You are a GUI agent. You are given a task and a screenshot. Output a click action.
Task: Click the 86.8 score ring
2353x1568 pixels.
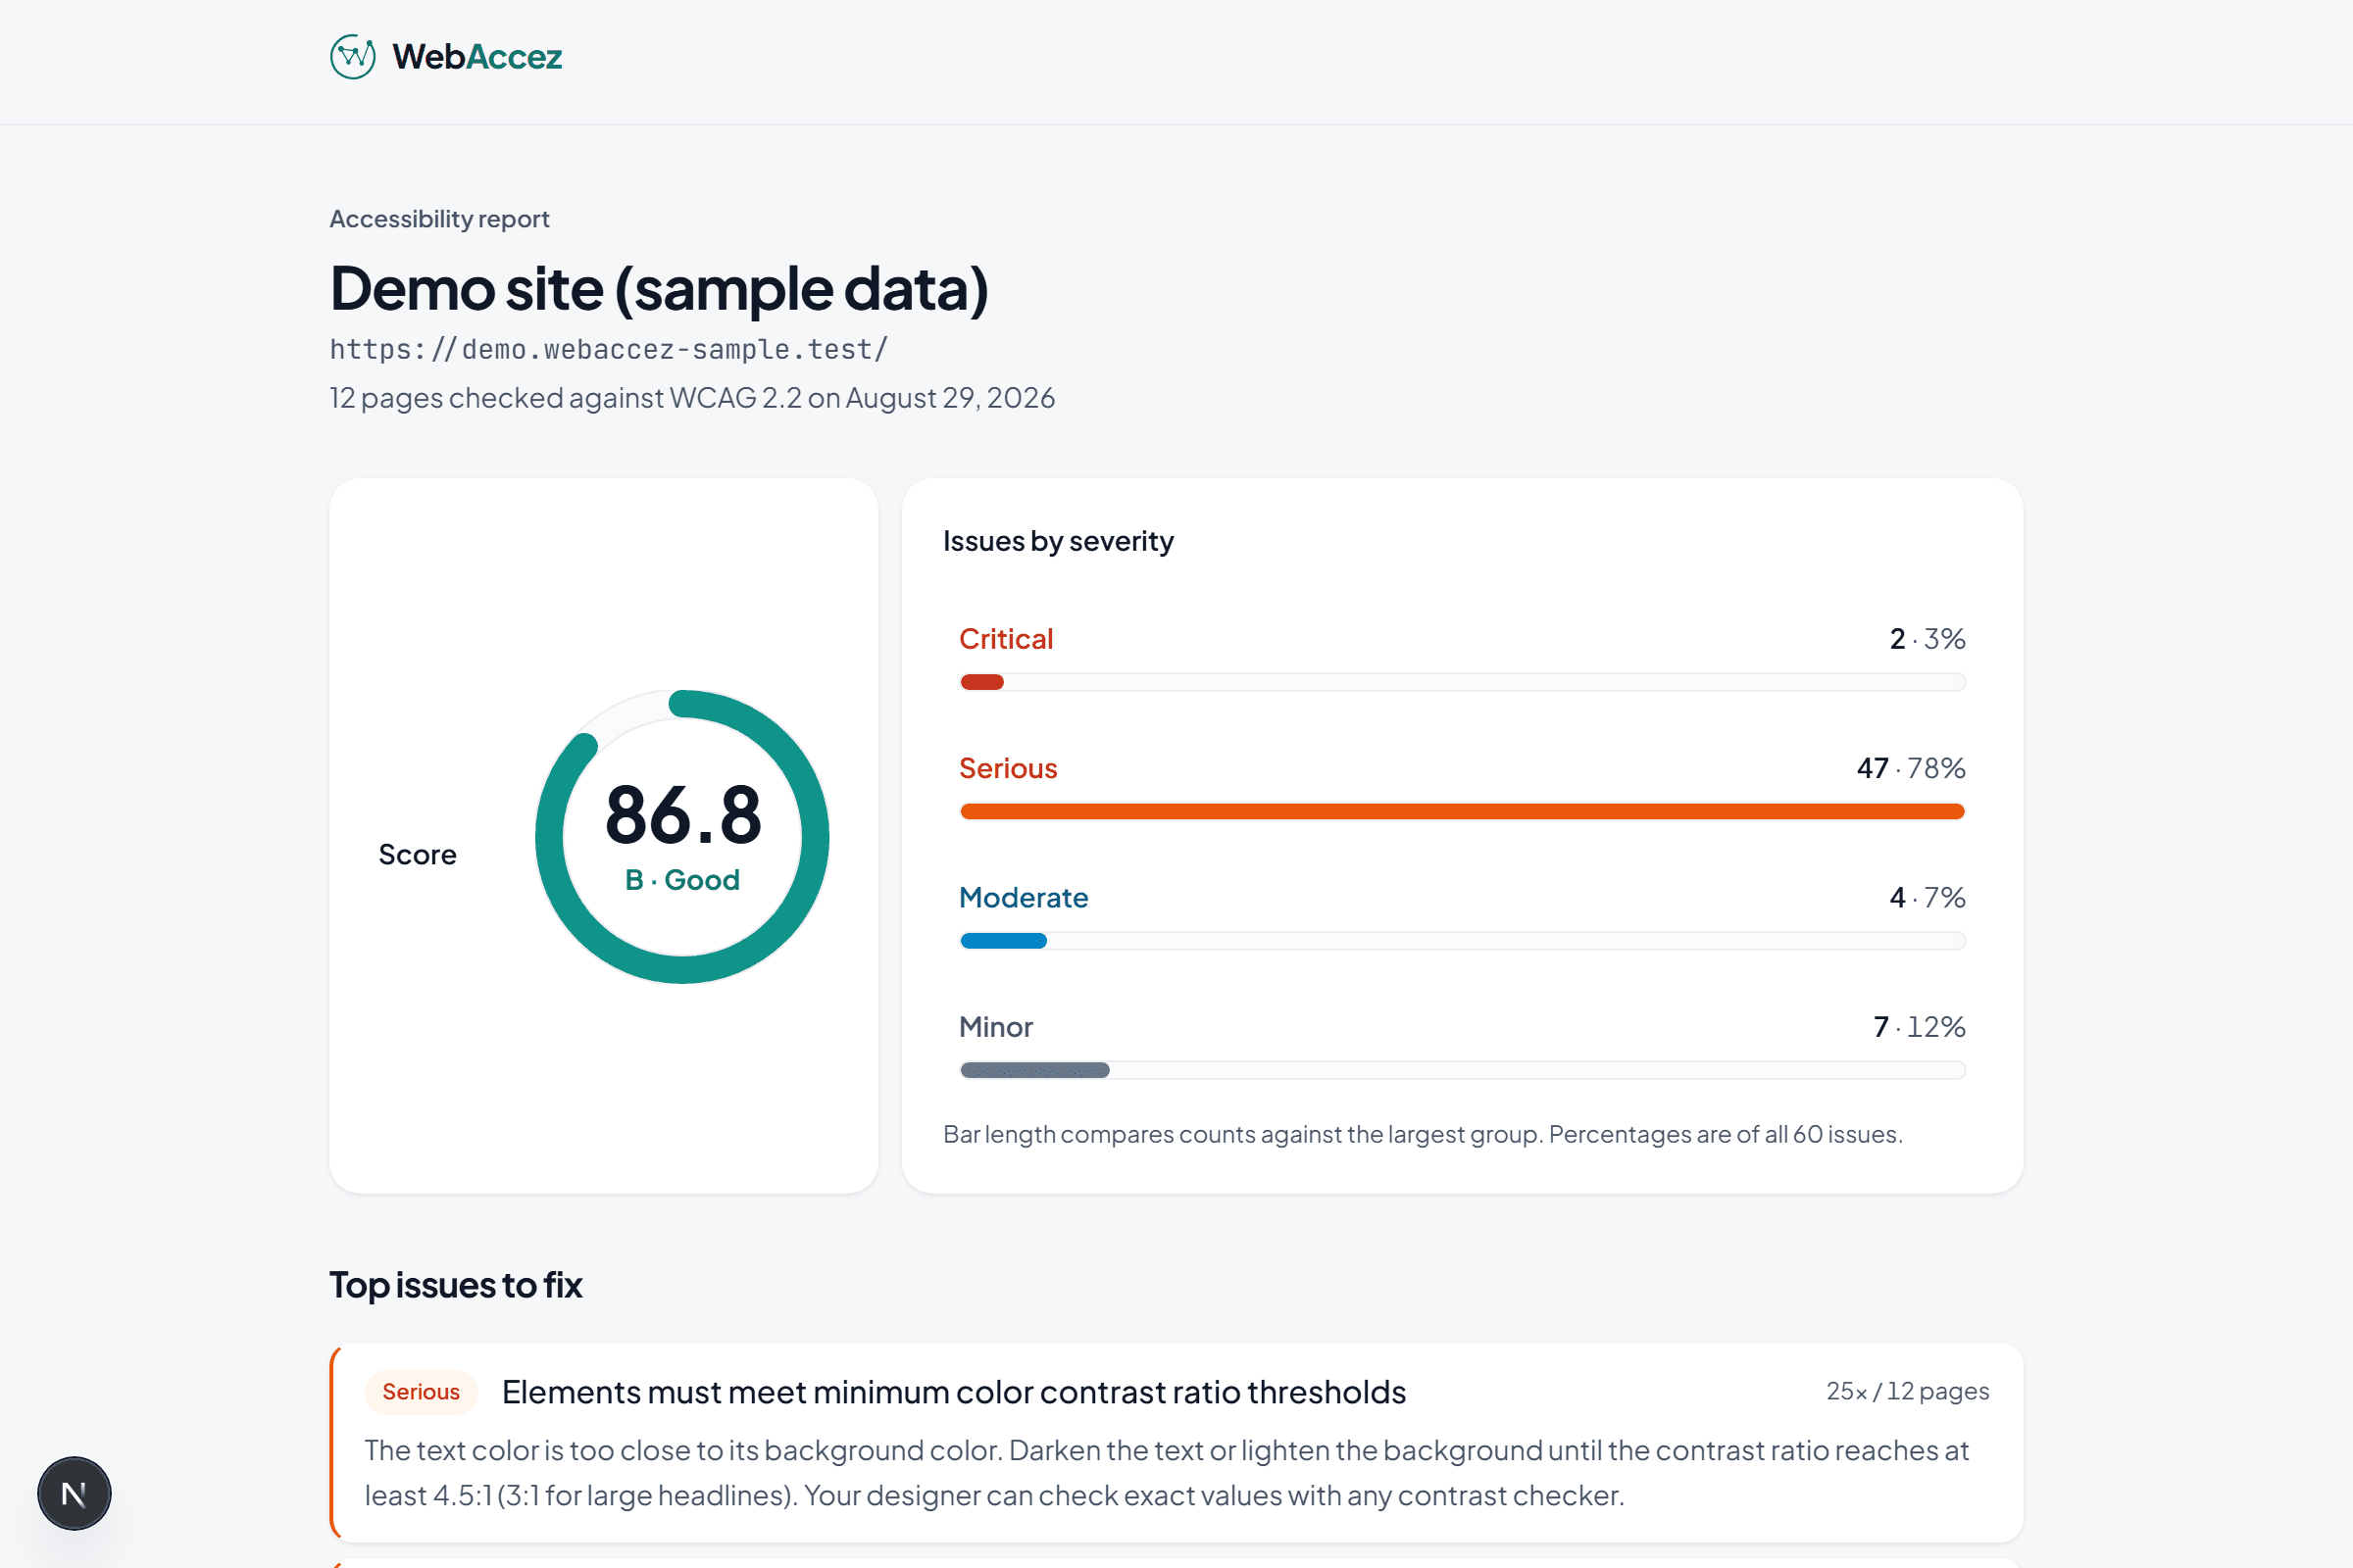[x=682, y=836]
